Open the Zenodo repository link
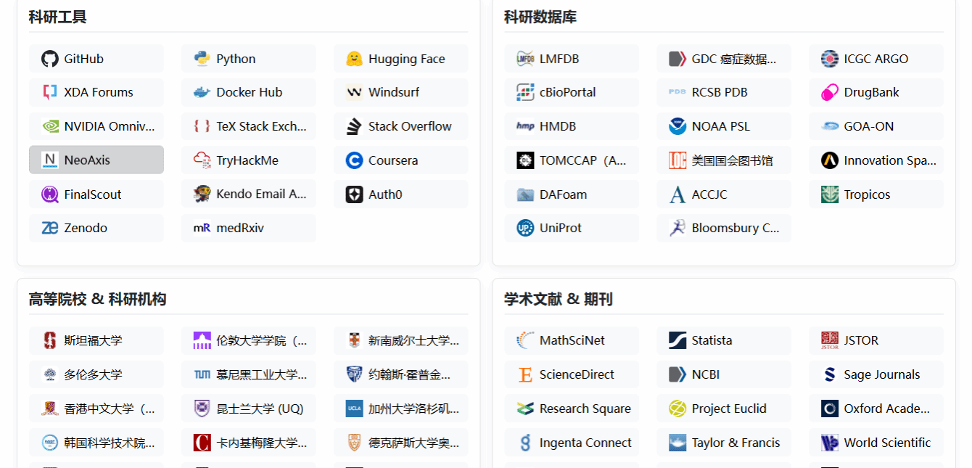 tap(96, 228)
